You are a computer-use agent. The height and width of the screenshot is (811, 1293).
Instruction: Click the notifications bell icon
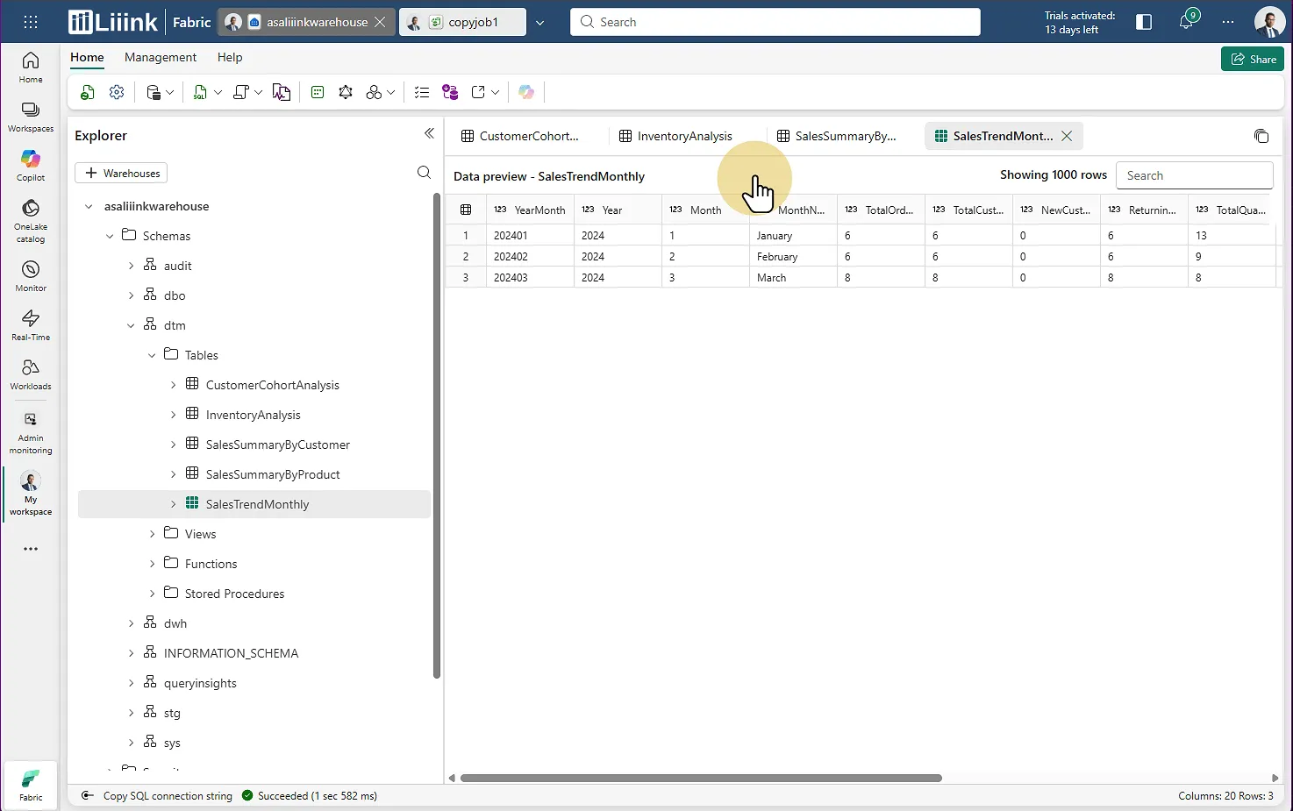click(x=1186, y=22)
